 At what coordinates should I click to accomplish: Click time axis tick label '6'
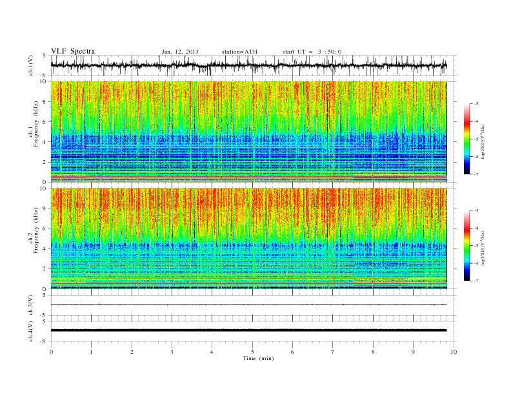[x=293, y=352]
